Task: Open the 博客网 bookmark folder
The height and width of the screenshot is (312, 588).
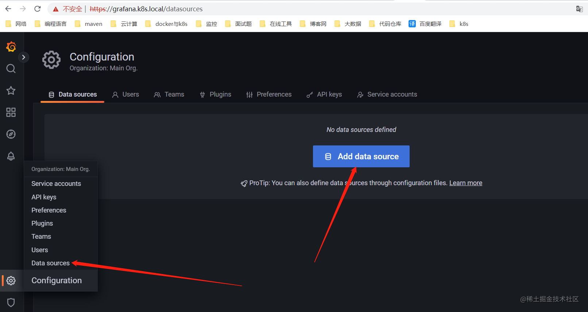Action: point(313,24)
